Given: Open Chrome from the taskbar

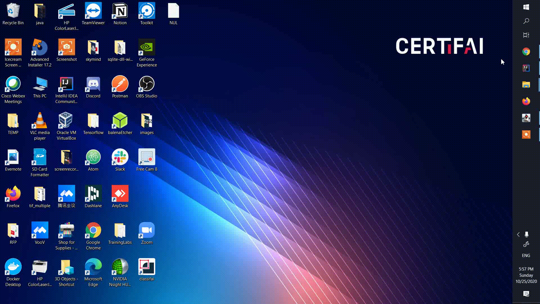Looking at the screenshot, I should pyautogui.click(x=526, y=52).
